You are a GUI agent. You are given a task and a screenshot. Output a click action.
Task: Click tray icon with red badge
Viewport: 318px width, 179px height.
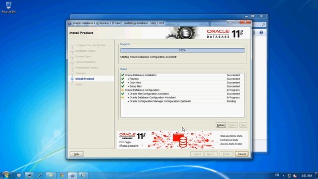295,176
